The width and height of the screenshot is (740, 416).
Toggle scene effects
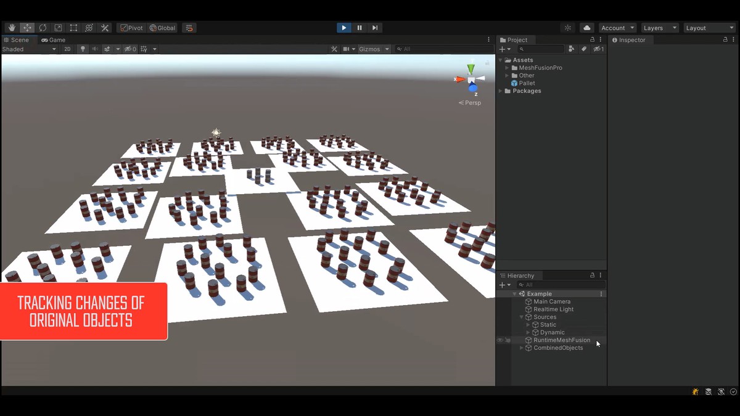(107, 49)
